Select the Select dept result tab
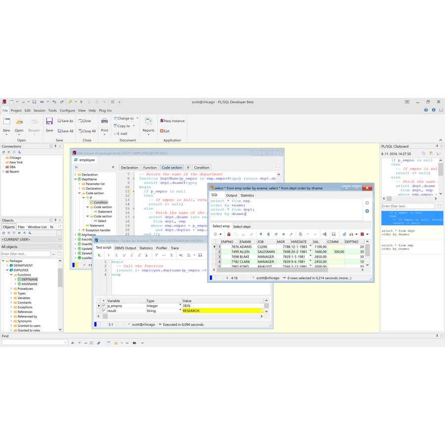Viewport: 445px width, 445px height. 242,226
